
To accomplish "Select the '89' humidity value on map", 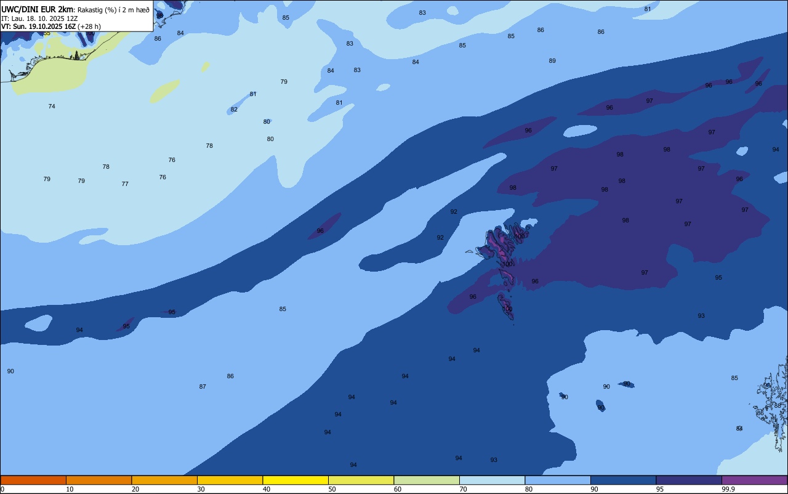I will [552, 61].
